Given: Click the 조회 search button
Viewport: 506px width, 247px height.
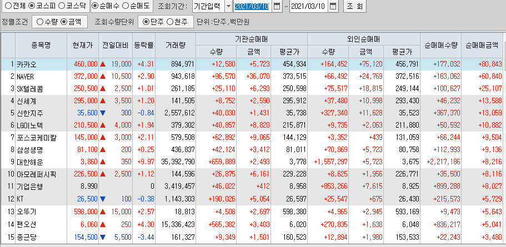Looking at the screenshot, I should 355,6.
